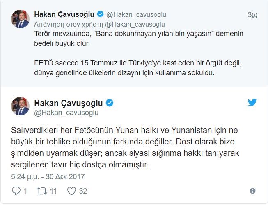
Task: Click the reply speech bubble icon
Action: click(x=16, y=191)
